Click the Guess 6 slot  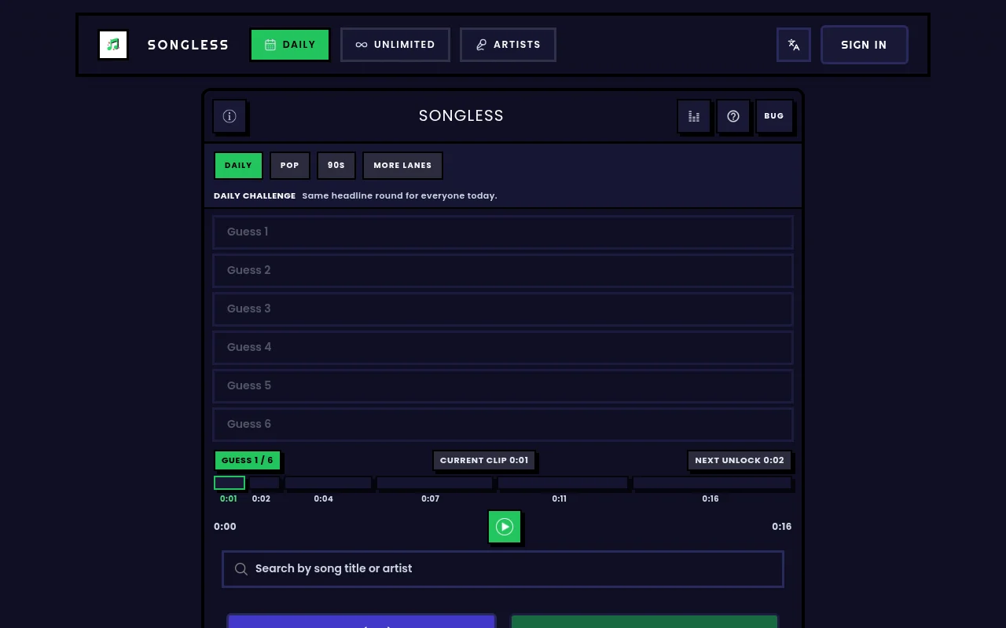[x=503, y=425]
